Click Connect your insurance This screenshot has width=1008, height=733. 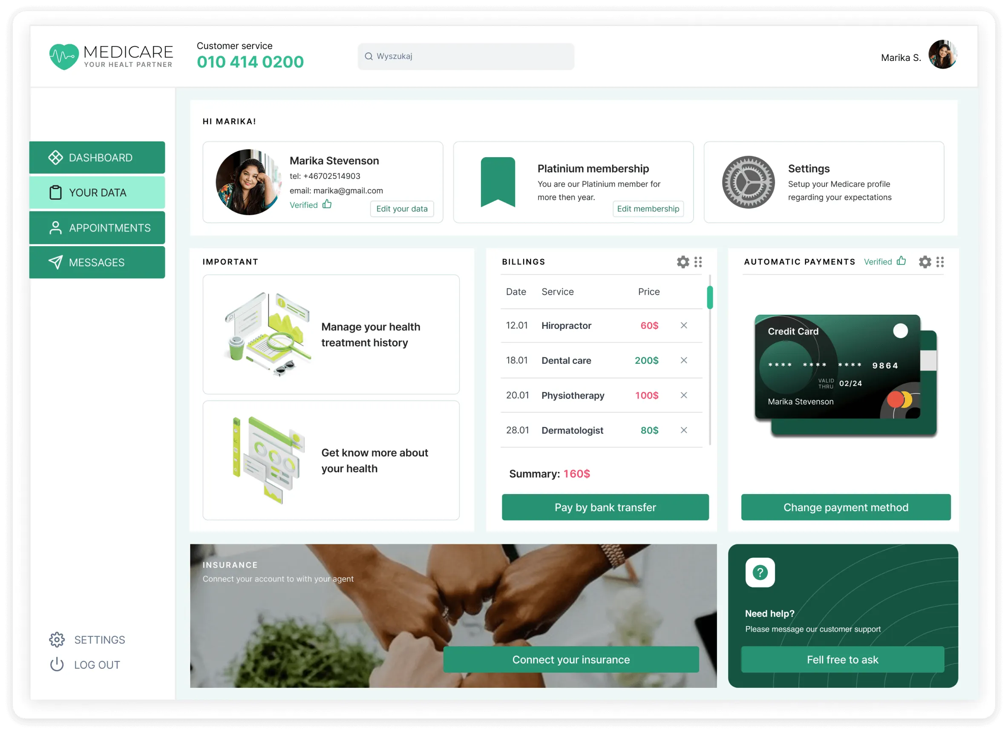click(x=571, y=659)
